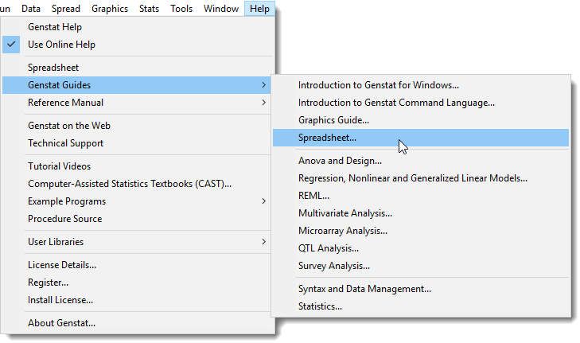This screenshot has width=580, height=343.
Task: Open the Tools menu
Action: coord(181,9)
